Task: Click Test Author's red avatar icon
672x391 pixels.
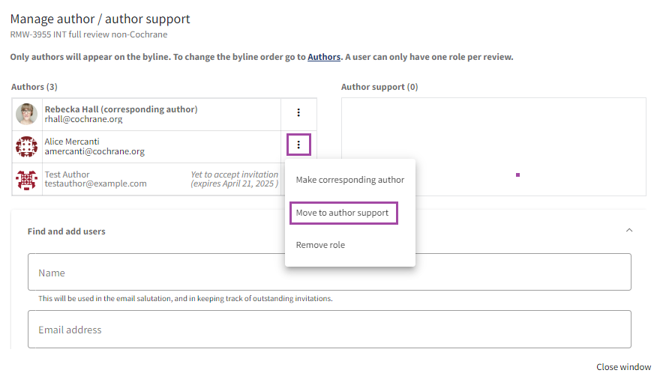Action: point(27,179)
